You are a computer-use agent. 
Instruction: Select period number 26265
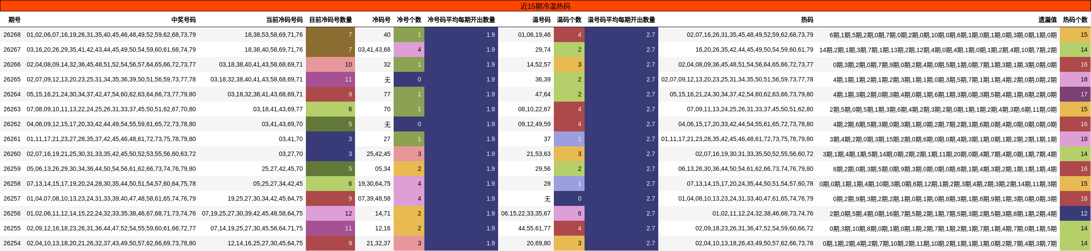[x=12, y=79]
